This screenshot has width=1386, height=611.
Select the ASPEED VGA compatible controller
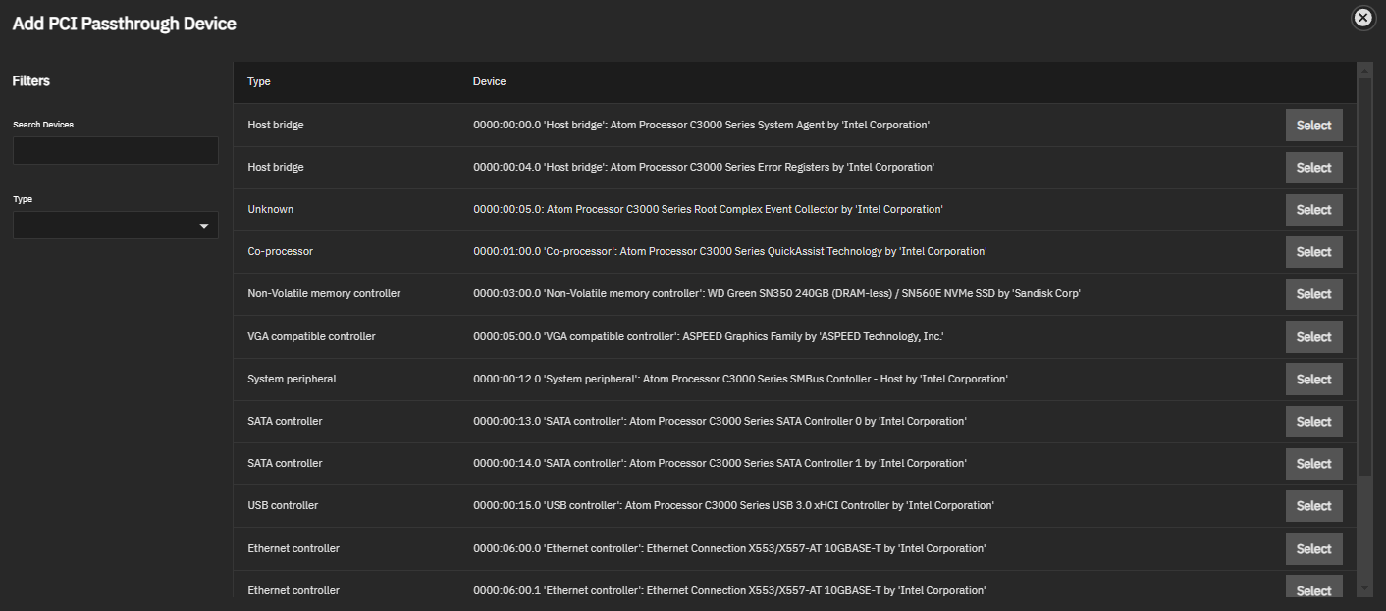click(1313, 337)
